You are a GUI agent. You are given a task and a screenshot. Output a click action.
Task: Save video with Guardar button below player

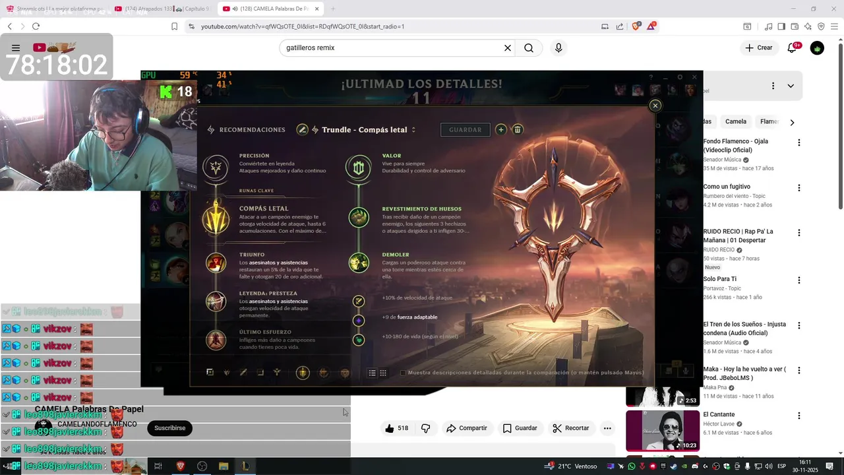pos(520,428)
